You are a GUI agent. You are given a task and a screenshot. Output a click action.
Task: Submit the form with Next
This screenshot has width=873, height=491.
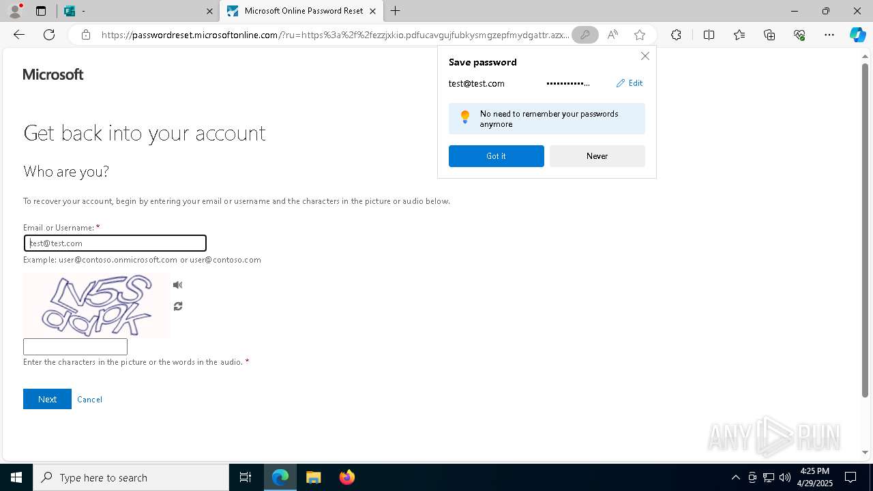click(x=47, y=399)
